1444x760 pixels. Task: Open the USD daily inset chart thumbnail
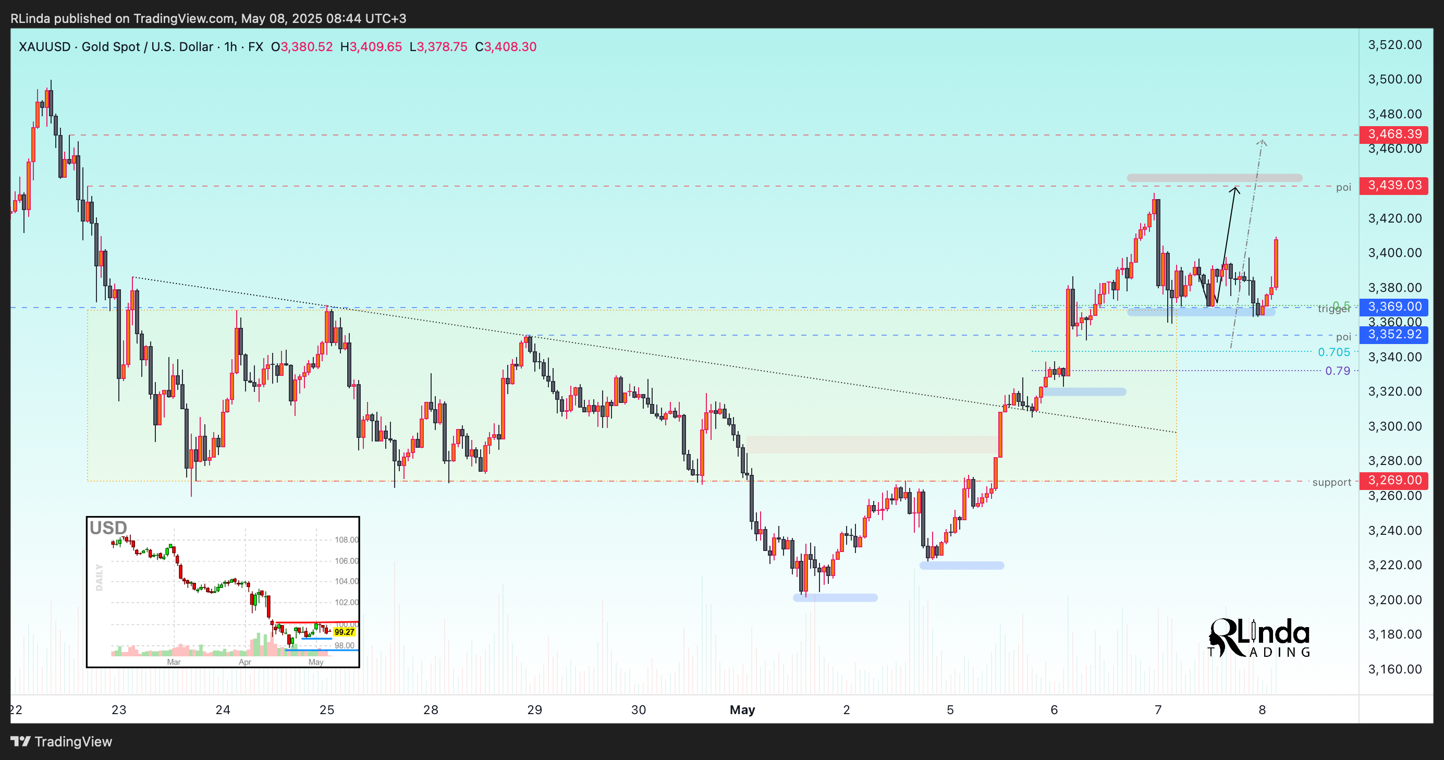tap(223, 592)
